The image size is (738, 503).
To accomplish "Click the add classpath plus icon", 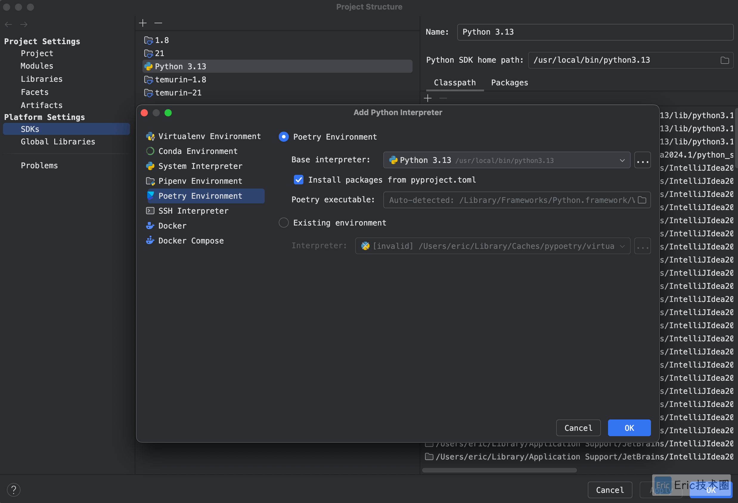I will point(428,98).
